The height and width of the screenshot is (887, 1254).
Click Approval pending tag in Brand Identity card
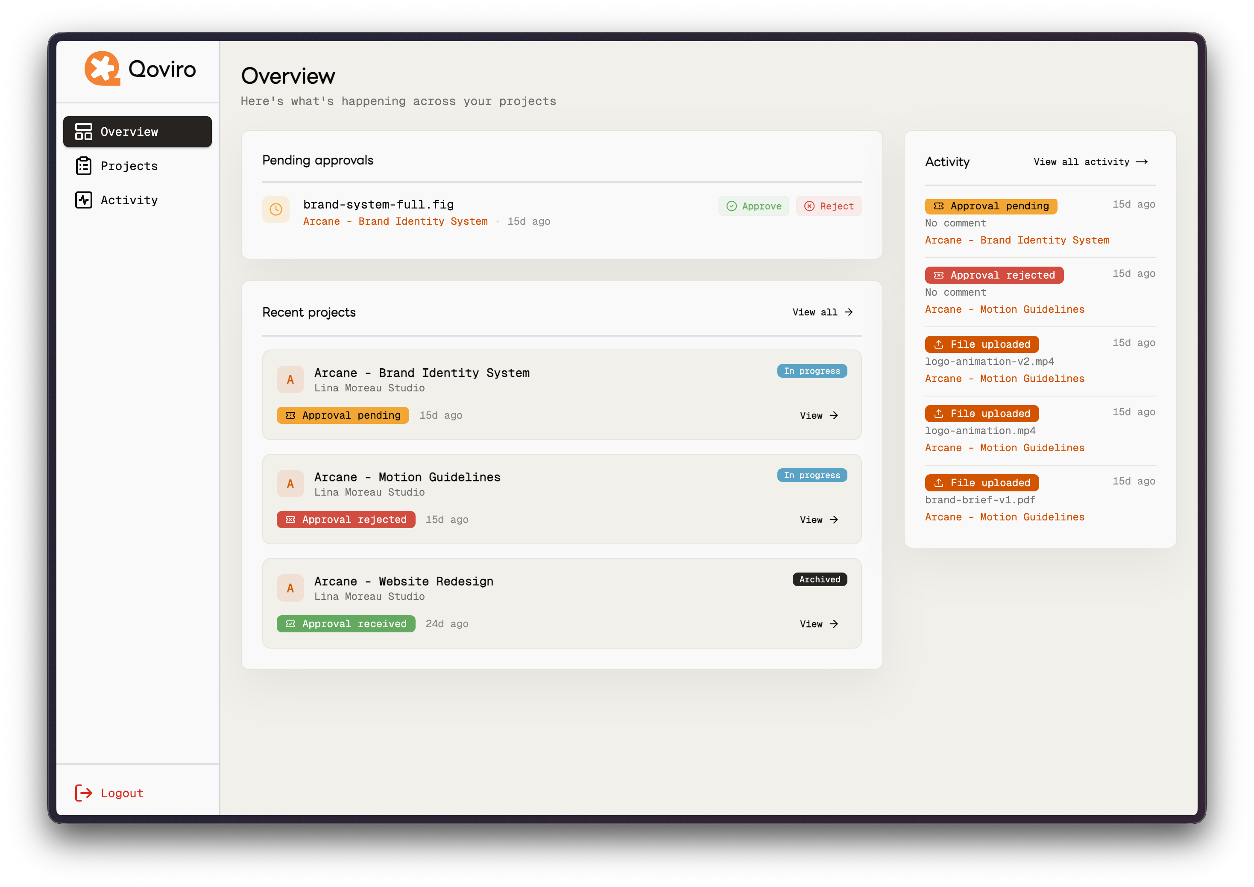(x=343, y=415)
